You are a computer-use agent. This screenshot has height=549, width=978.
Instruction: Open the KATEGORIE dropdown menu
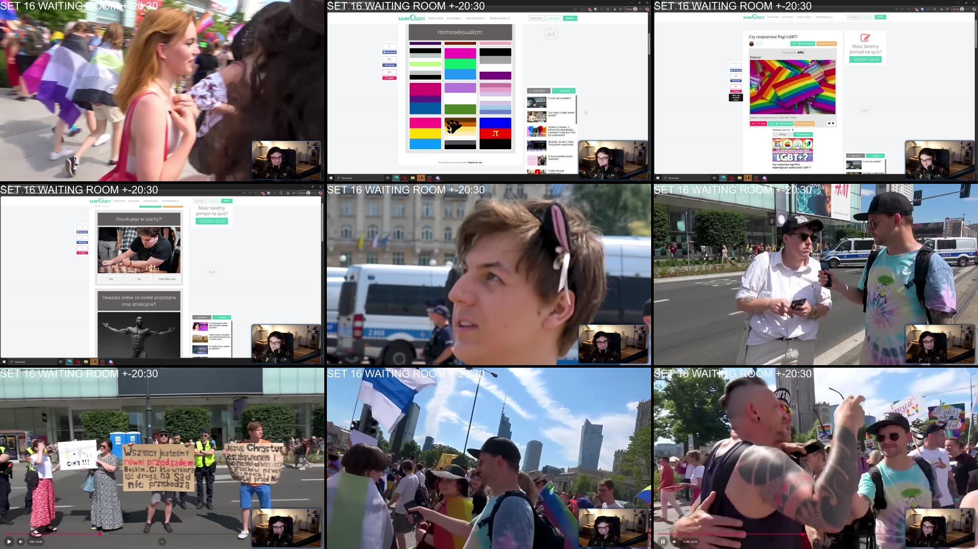coord(455,18)
